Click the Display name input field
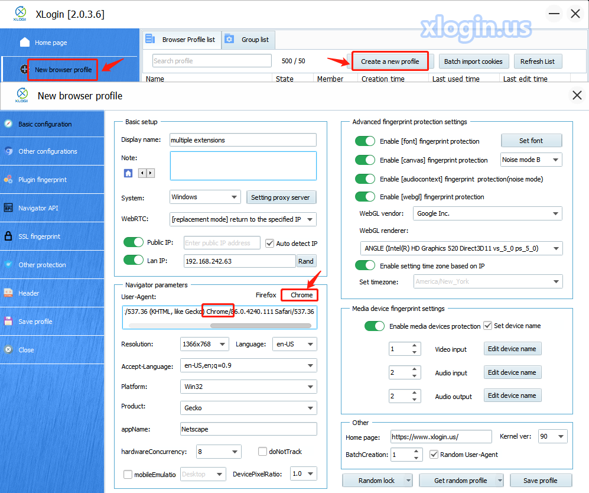Screen dimensions: 589x493 [x=243, y=140]
